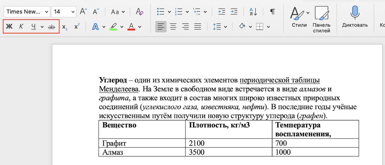Viewport: 385px width, 165px height.
Task: Apply subscript formatting
Action: coord(65,27)
